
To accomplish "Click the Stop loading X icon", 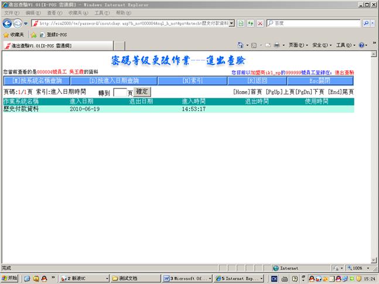I will tap(260, 23).
